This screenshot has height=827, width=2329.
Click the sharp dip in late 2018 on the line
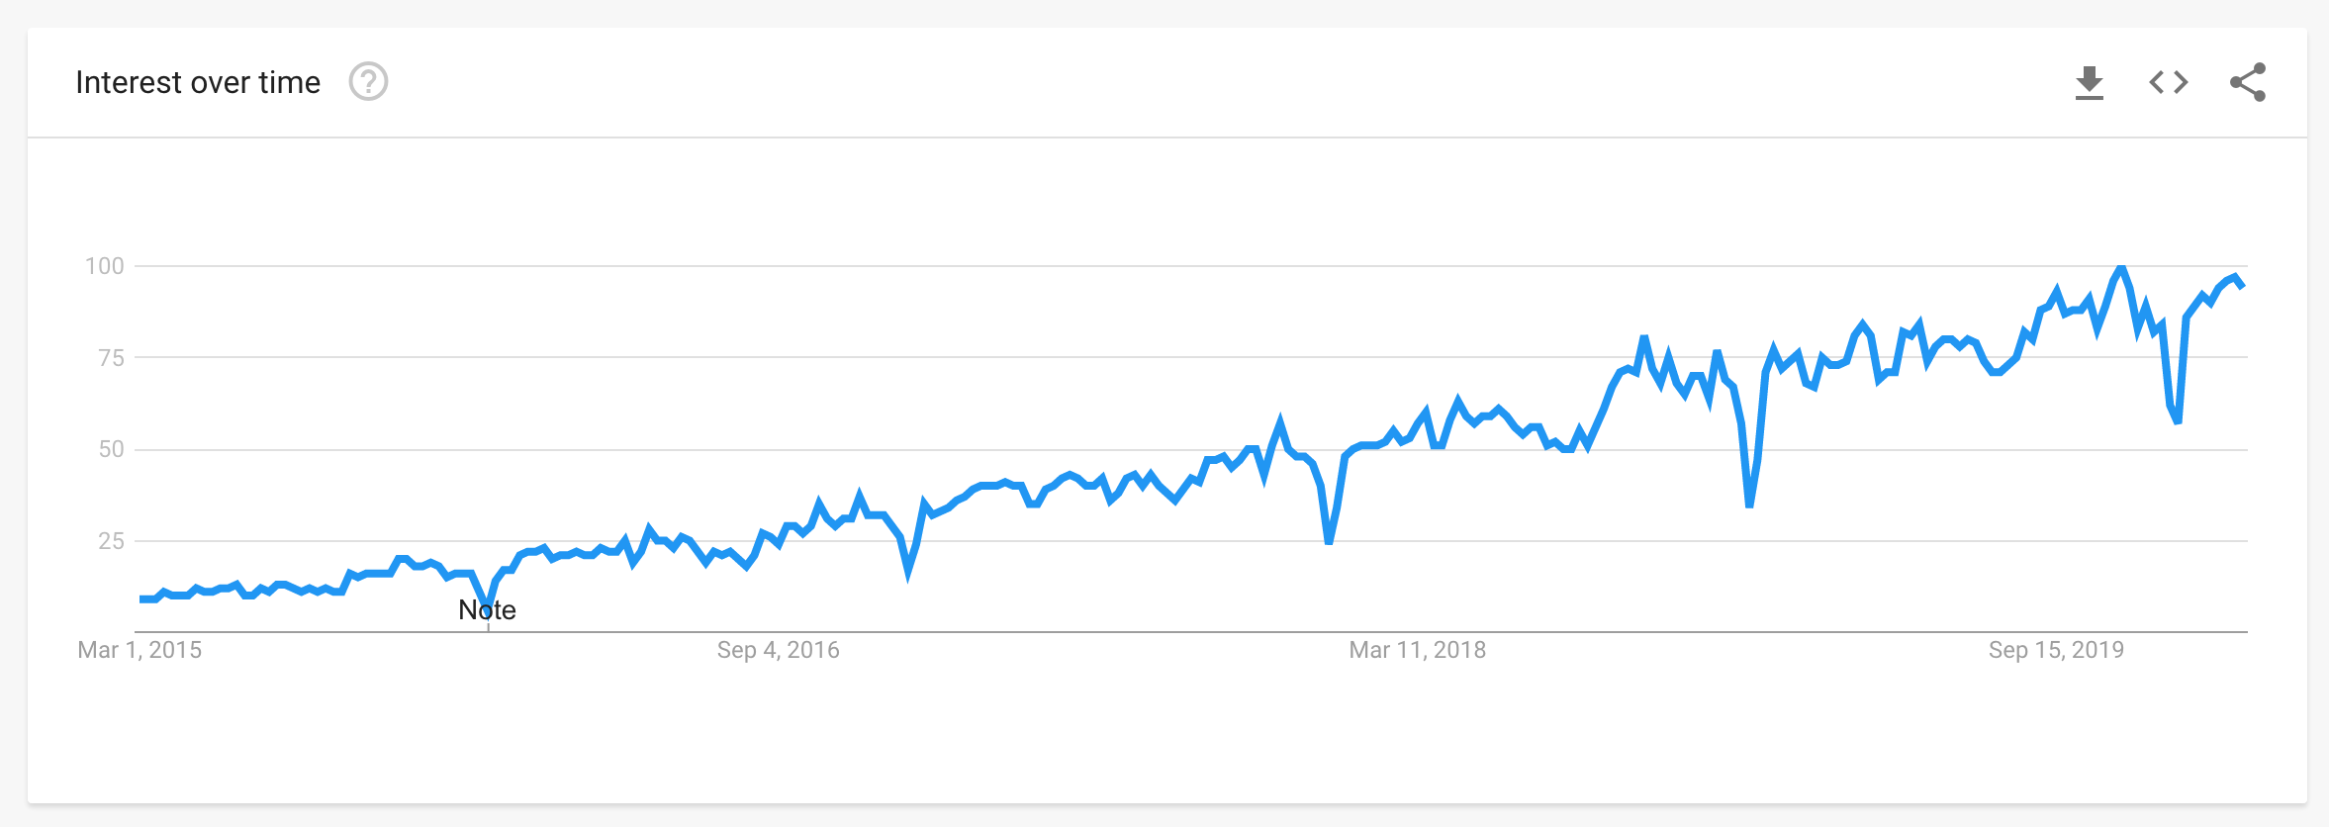coord(1749,505)
